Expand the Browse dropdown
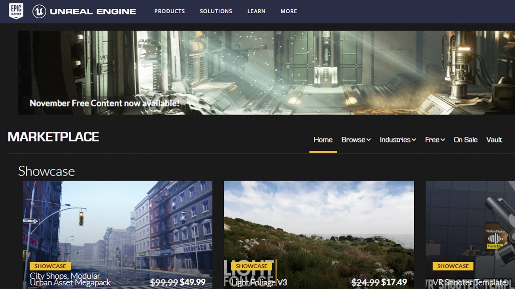515x289 pixels. [x=356, y=140]
